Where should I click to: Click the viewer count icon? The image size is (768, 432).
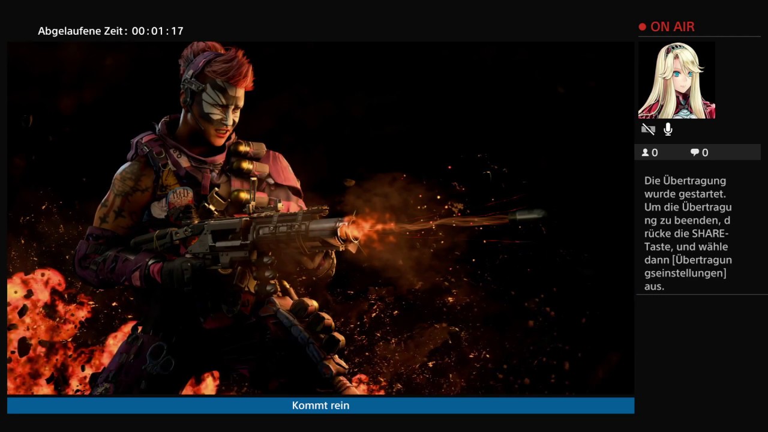pyautogui.click(x=646, y=152)
